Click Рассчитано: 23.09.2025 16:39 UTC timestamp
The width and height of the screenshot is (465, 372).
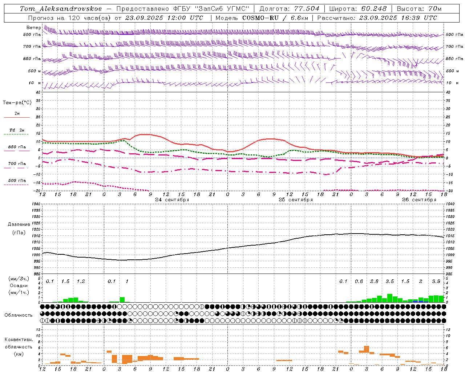pos(377,18)
